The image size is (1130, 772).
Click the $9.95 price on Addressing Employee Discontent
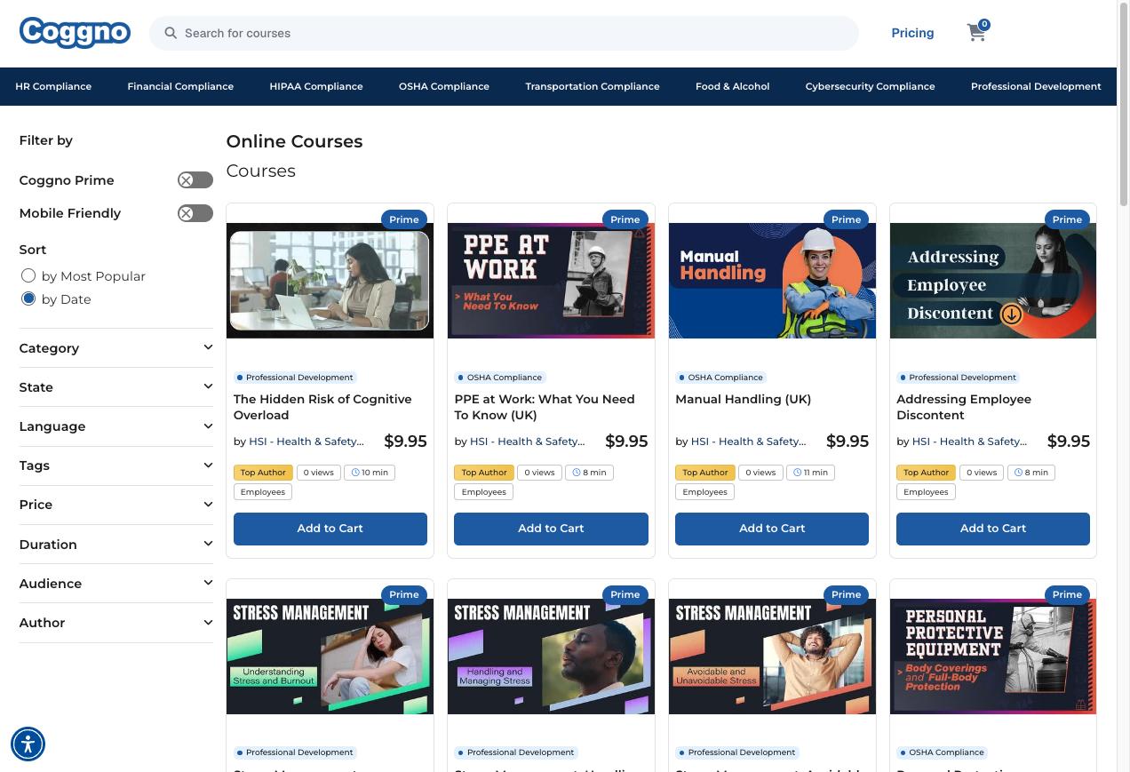[x=1069, y=442]
